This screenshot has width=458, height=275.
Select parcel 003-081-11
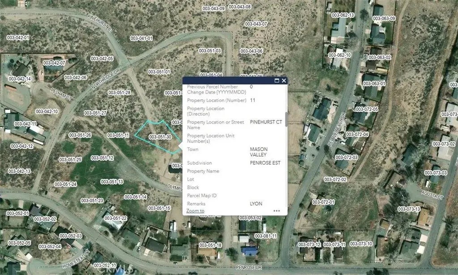click(266, 236)
